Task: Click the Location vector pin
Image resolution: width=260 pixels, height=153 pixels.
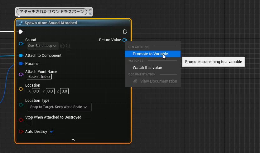Action: tap(21, 89)
